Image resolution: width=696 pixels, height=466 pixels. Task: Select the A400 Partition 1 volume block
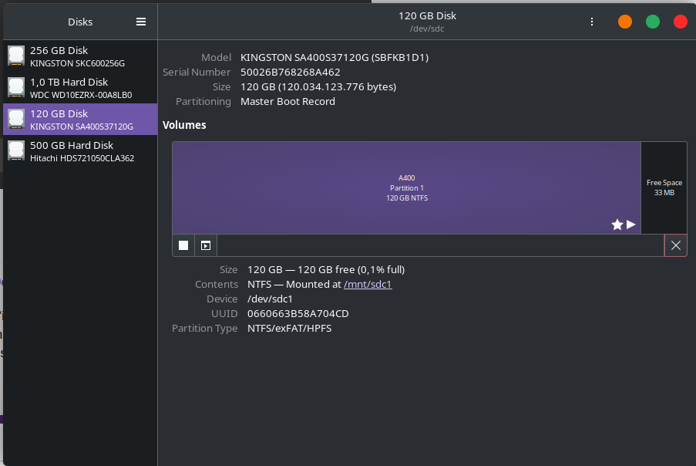tap(406, 187)
